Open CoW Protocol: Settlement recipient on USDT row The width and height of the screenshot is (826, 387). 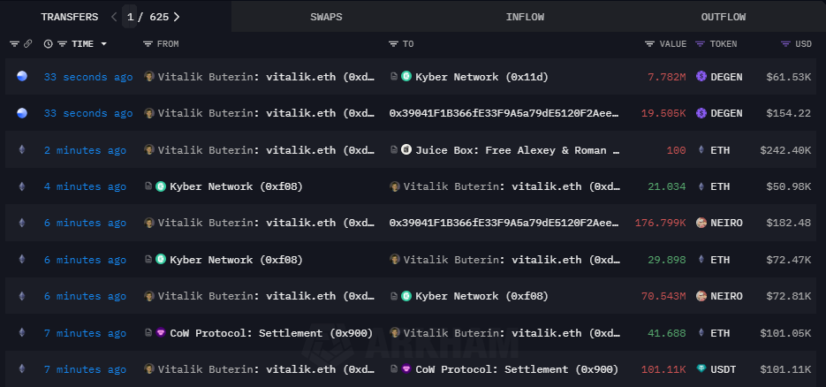(517, 369)
